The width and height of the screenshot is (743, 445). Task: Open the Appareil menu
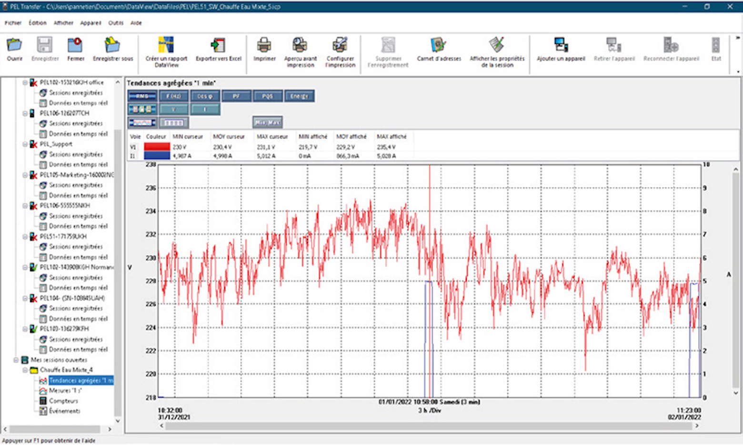point(90,23)
